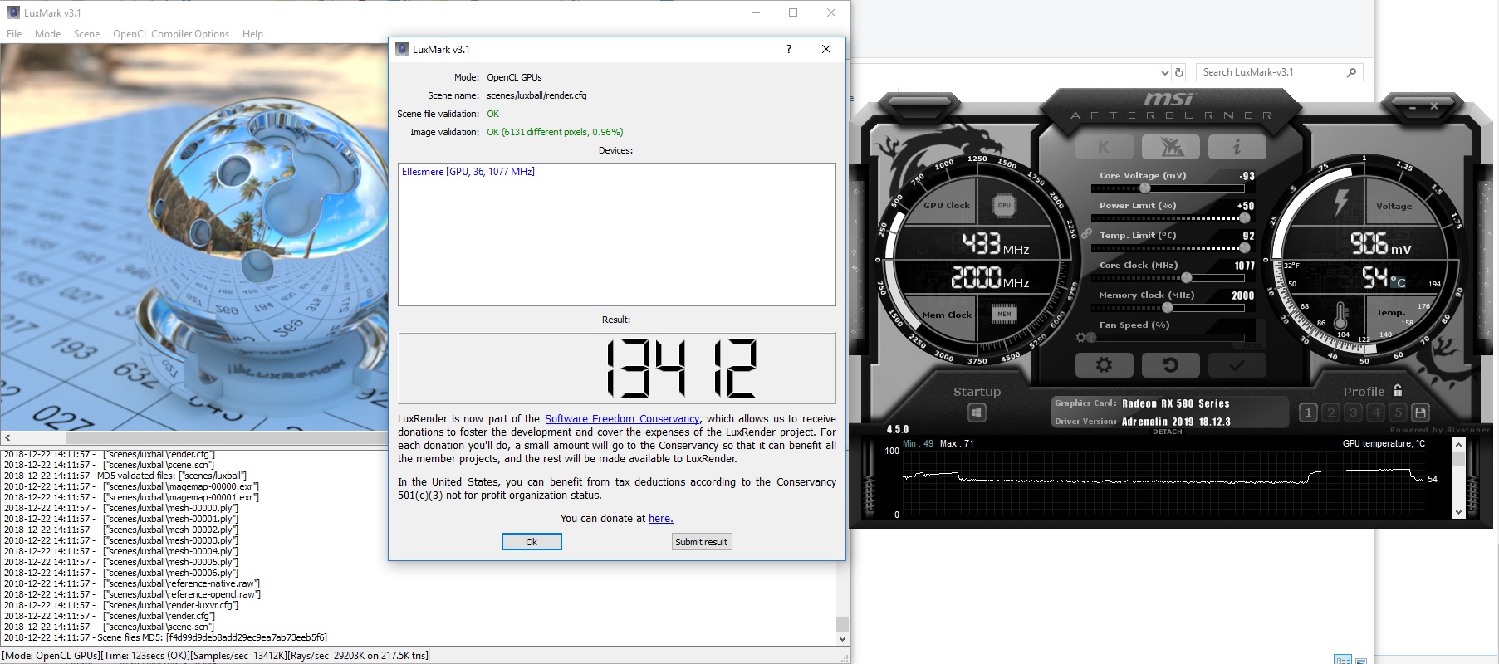Close the MSI Afterburner window
This screenshot has width=1499, height=664.
1433,106
